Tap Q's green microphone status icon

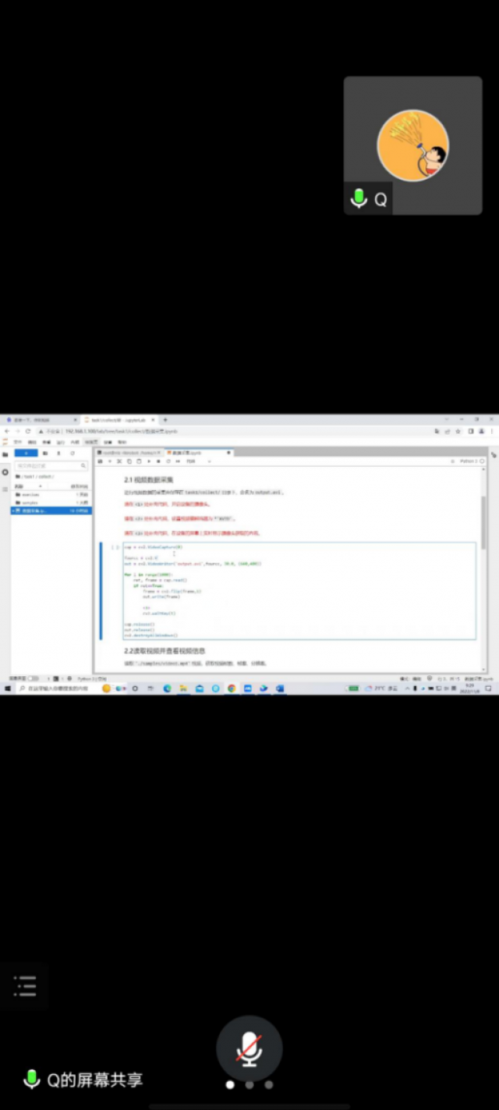[x=359, y=199]
